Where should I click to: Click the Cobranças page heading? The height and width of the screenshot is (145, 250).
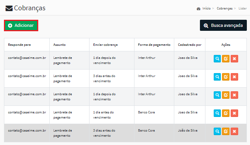[30, 8]
